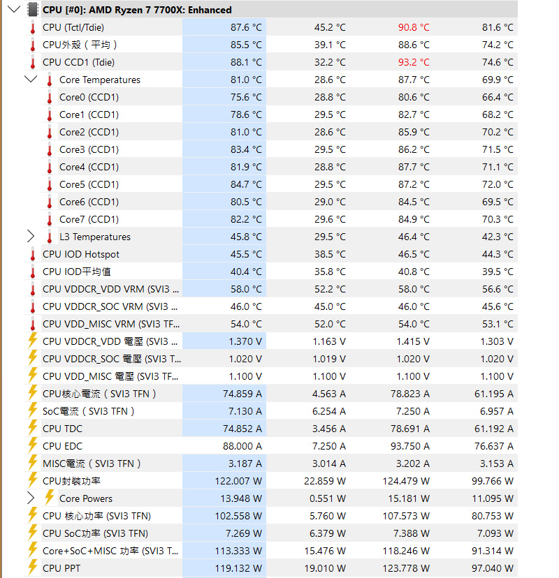Screen dimensions: 559x578
Task: Click thermometer icon beside L3 Temperatures
Action: coord(50,237)
